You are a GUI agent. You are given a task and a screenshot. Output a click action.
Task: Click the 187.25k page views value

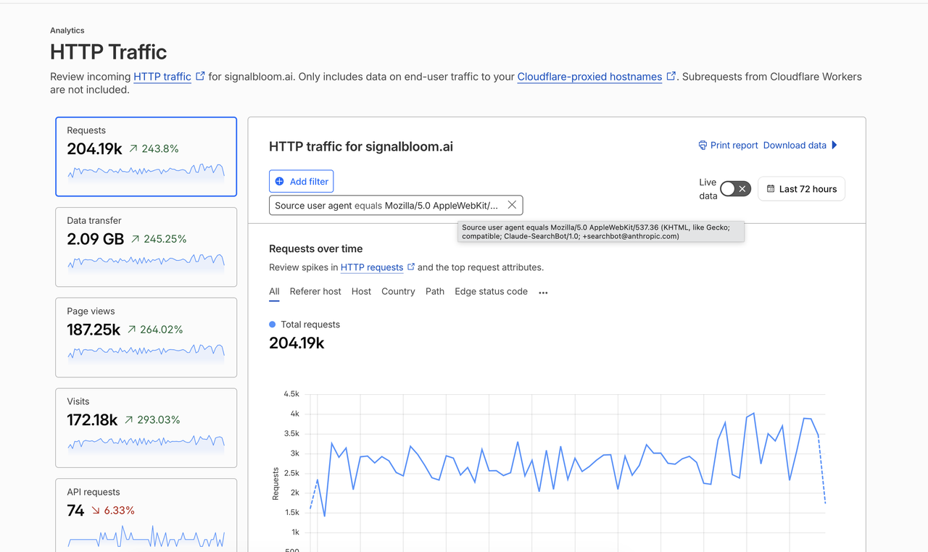94,330
